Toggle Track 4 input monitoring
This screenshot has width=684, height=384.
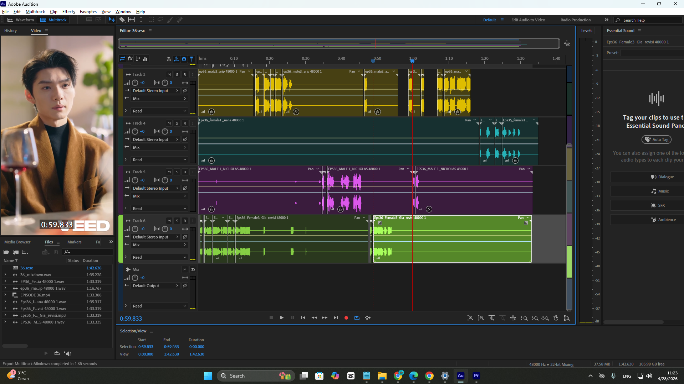click(193, 123)
